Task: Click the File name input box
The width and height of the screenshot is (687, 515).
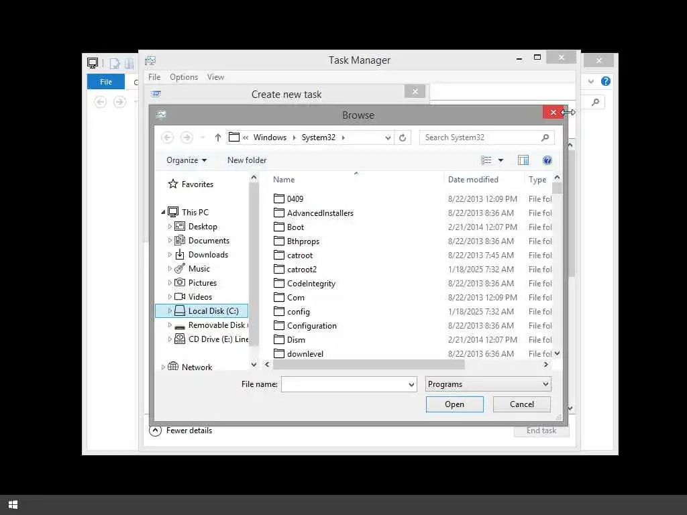Action: [344, 384]
